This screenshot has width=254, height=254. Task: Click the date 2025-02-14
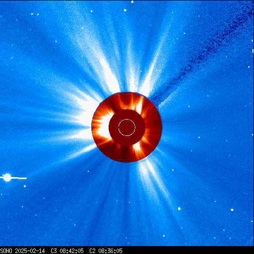point(30,251)
